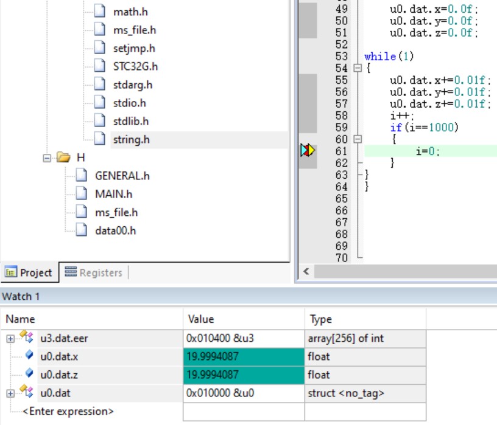Select the u0.dat.z watch name
The height and width of the screenshot is (425, 497).
59,375
